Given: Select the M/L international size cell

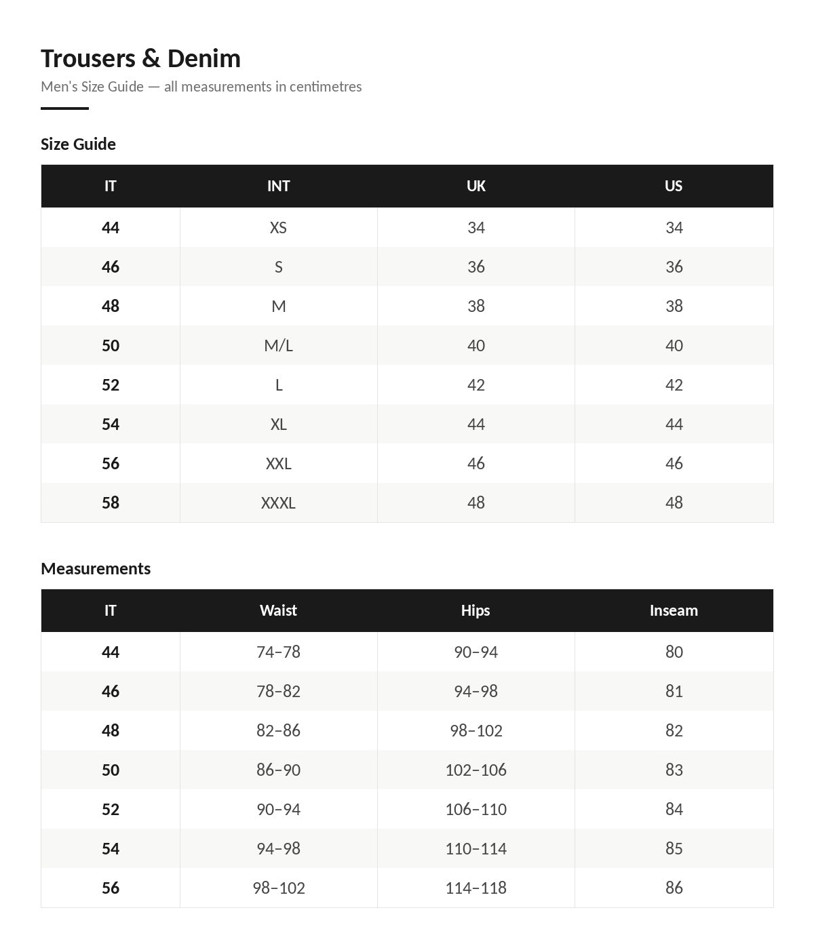Looking at the screenshot, I should 278,345.
